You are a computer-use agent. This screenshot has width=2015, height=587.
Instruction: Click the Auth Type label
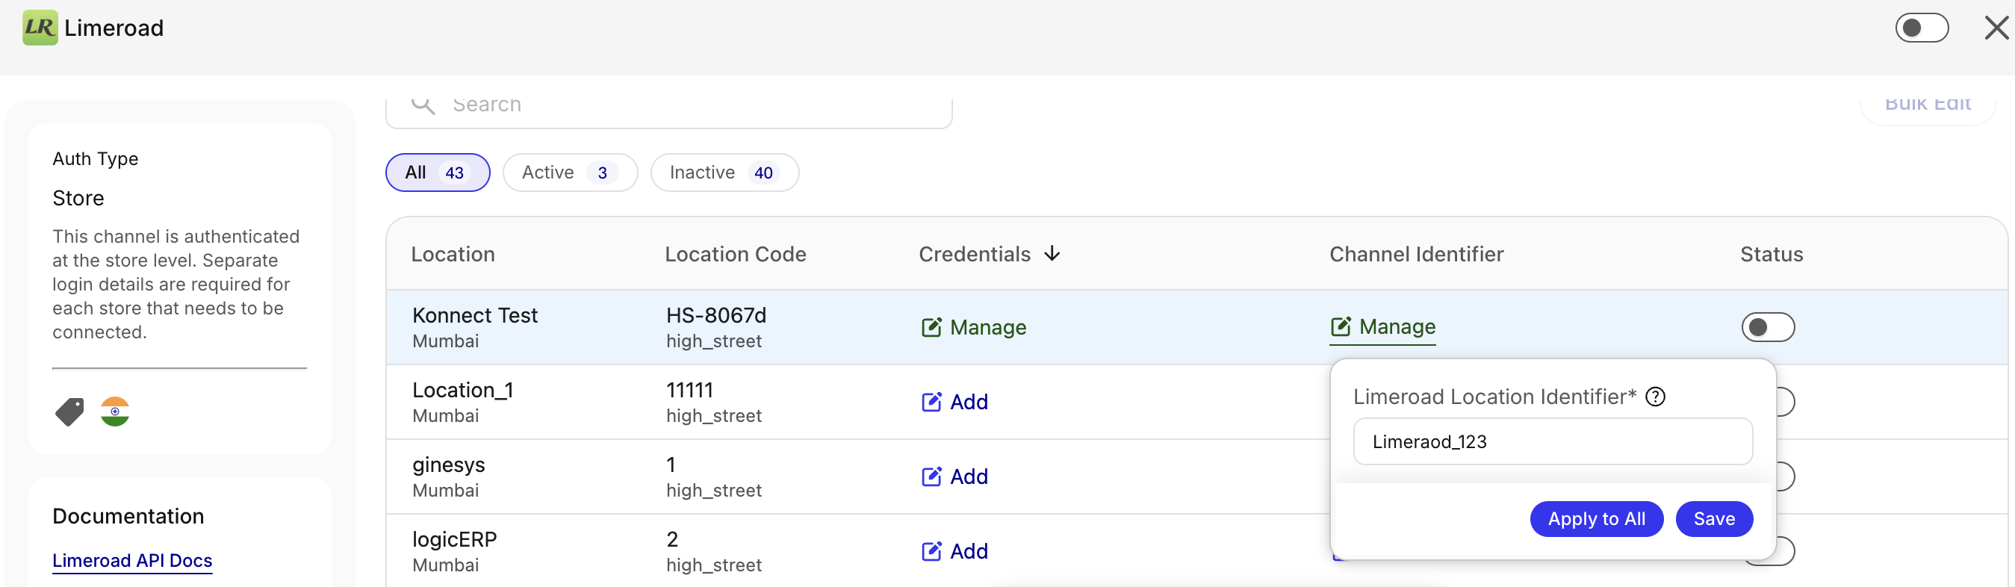[x=96, y=159]
